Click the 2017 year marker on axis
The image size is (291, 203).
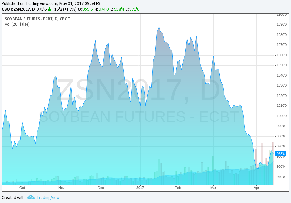pos(140,188)
